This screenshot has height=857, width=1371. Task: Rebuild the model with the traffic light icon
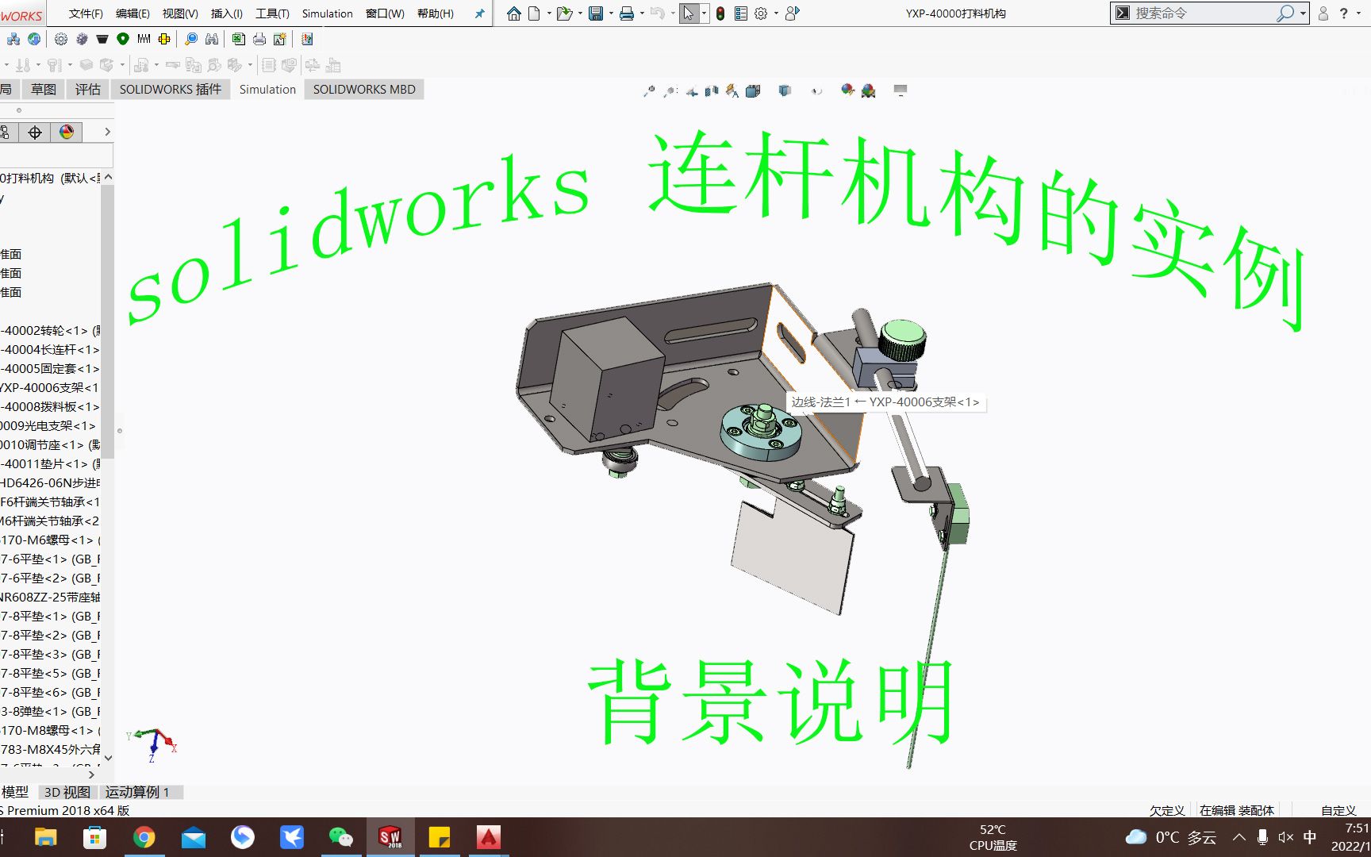tap(720, 13)
